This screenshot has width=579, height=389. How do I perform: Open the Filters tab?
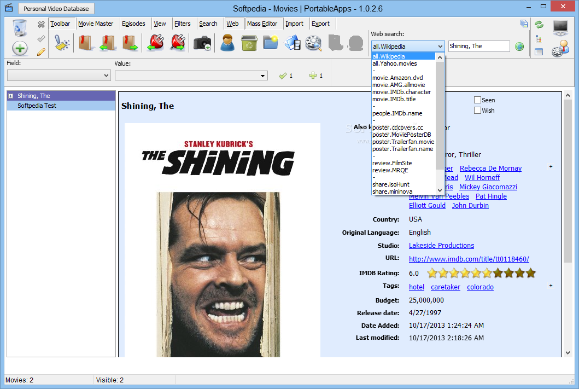(x=183, y=24)
